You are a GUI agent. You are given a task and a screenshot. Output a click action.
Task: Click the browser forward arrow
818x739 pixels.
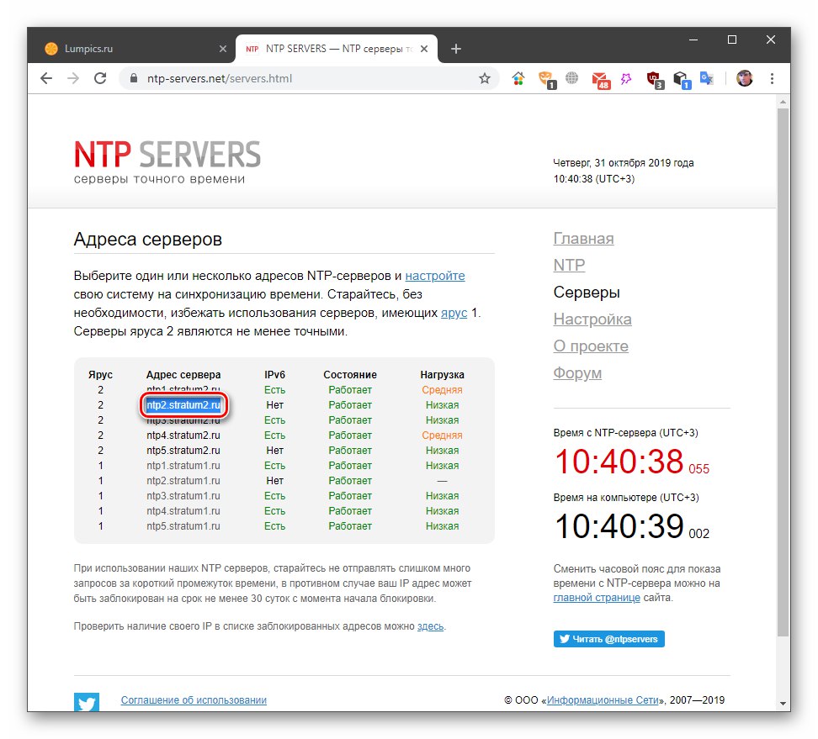73,79
